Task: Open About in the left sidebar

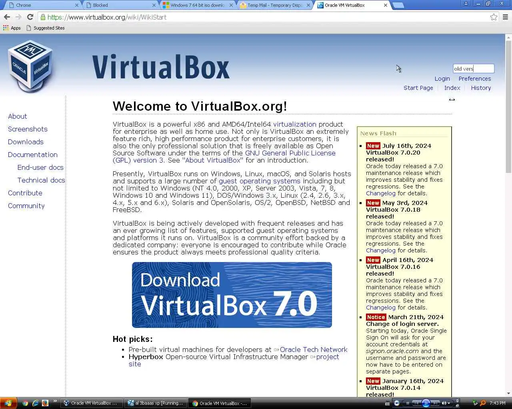Action: 18,116
